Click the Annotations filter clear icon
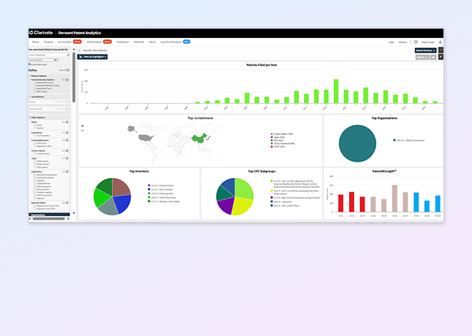The width and height of the screenshot is (472, 336). tap(67, 133)
